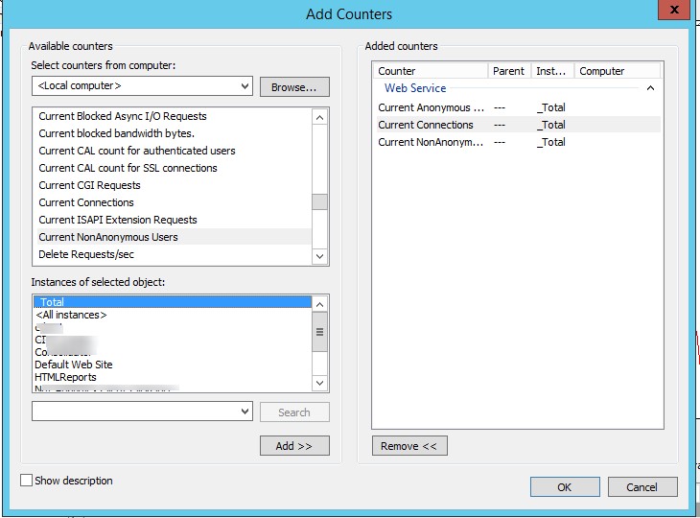This screenshot has width=700, height=518.
Task: Click the Remove << button
Action: (409, 446)
